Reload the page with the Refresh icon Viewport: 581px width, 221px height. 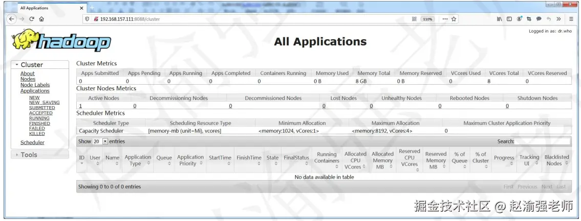[32, 19]
